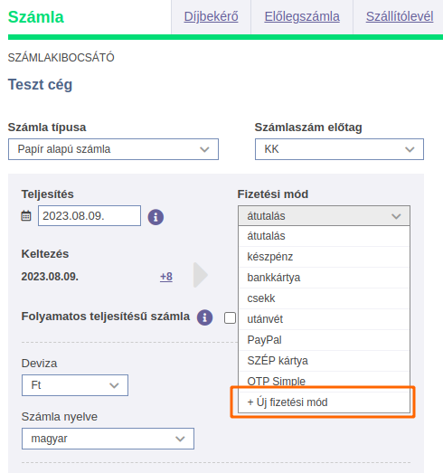Click the grey arrow next to Keltezés
Image resolution: width=443 pixels, height=473 pixels.
click(x=201, y=275)
